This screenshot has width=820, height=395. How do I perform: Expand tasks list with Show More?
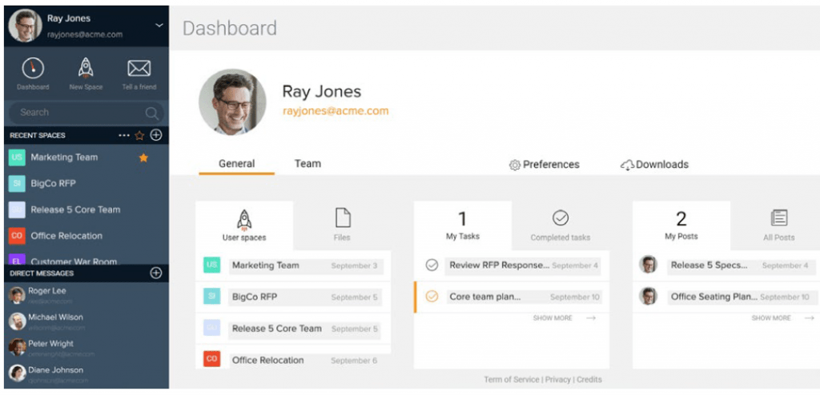(564, 318)
